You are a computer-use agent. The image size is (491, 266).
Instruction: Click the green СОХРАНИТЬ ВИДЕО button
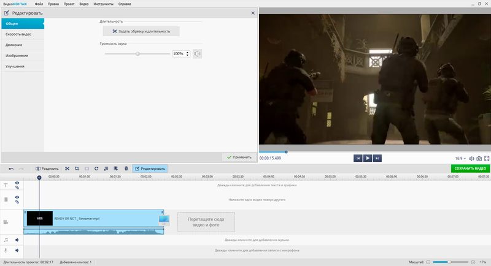470,169
